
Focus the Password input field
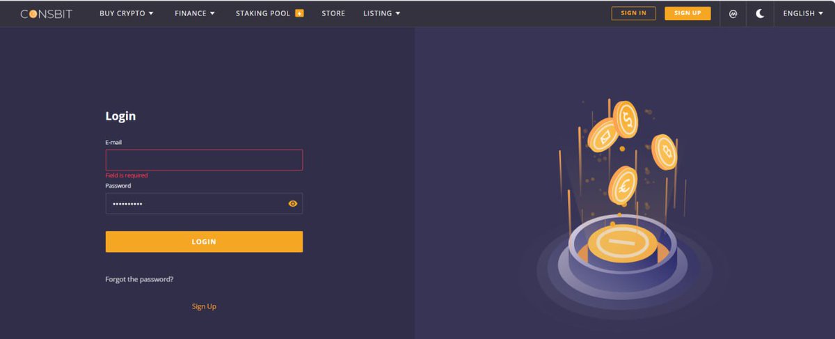click(204, 203)
